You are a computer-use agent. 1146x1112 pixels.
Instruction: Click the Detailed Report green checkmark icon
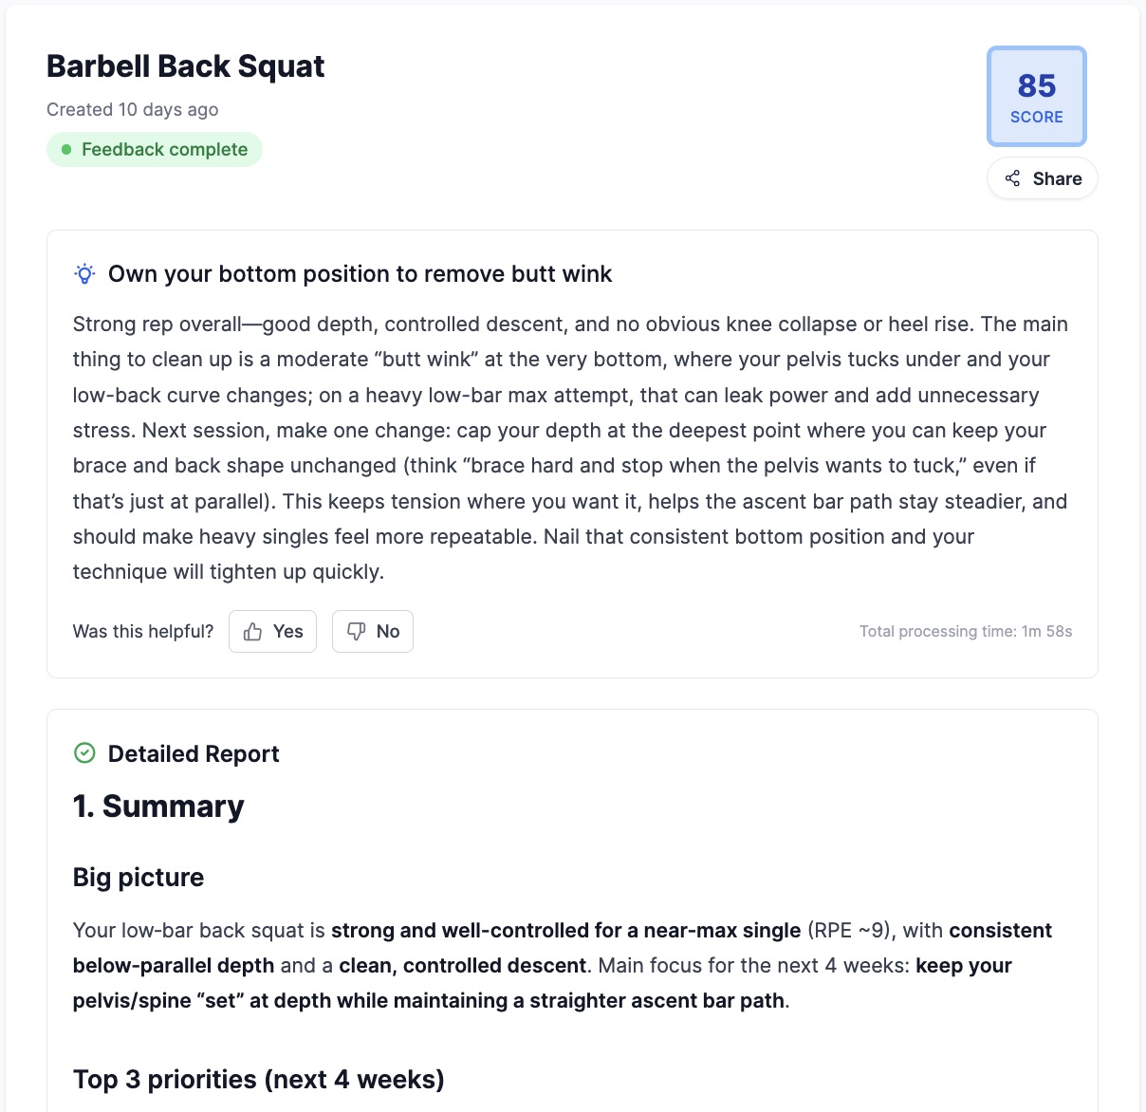(84, 753)
